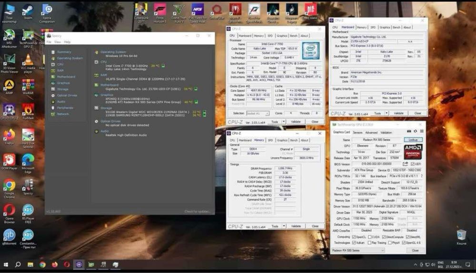Screen dimensions: 476x273
Task: Toggle the OpenGL 4.6 checkbox in GPU-Z
Action: (x=404, y=243)
